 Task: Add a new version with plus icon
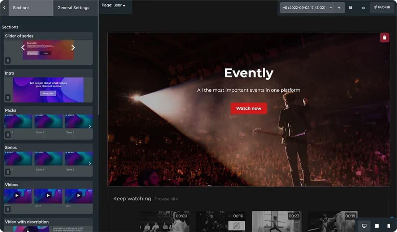(339, 8)
